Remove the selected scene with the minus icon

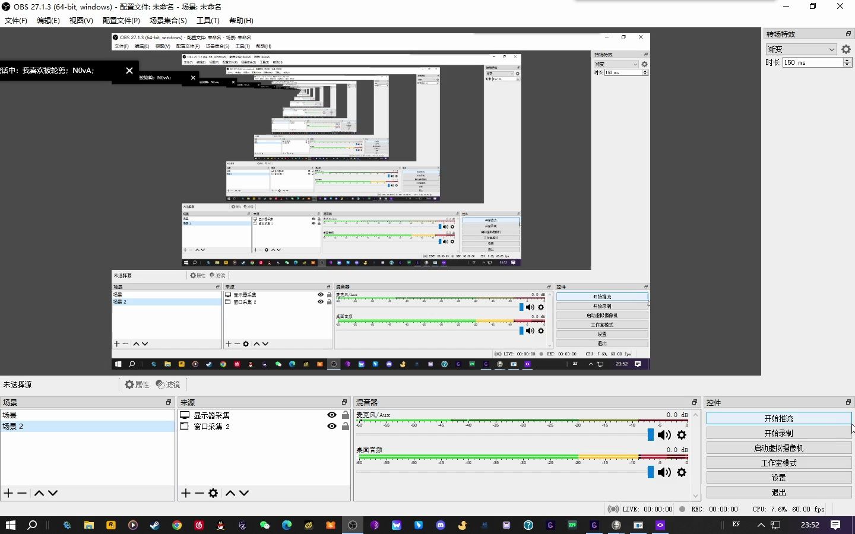coord(22,493)
